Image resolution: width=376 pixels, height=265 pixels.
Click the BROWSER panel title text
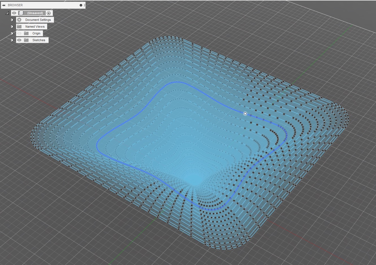pyautogui.click(x=15, y=5)
